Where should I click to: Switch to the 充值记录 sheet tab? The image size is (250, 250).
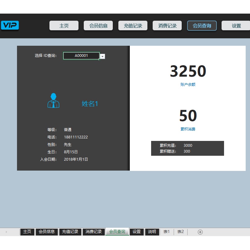tap(70, 232)
